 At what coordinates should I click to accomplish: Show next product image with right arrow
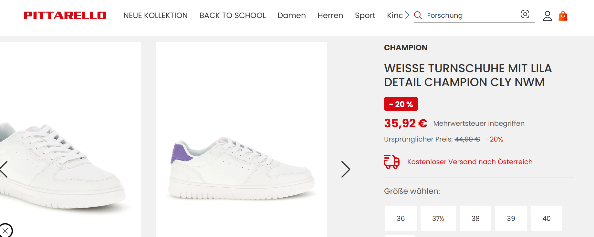[346, 169]
